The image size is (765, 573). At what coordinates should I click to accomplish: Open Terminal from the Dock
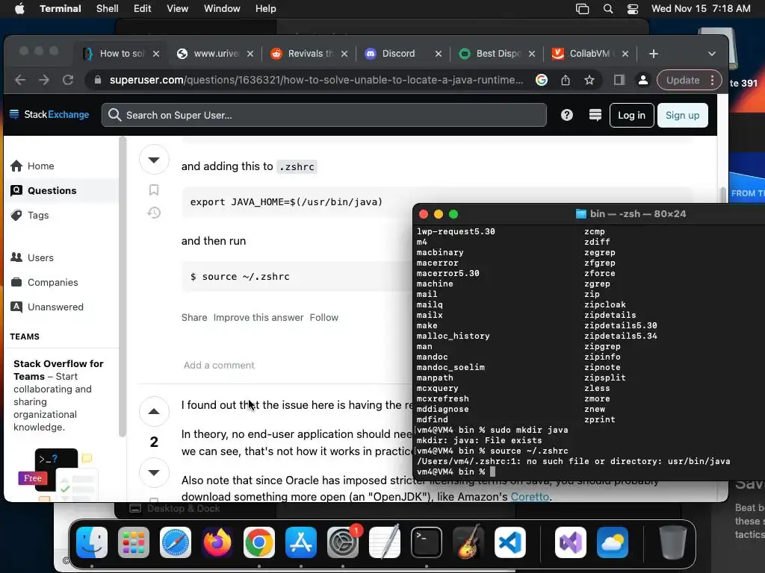pos(427,542)
